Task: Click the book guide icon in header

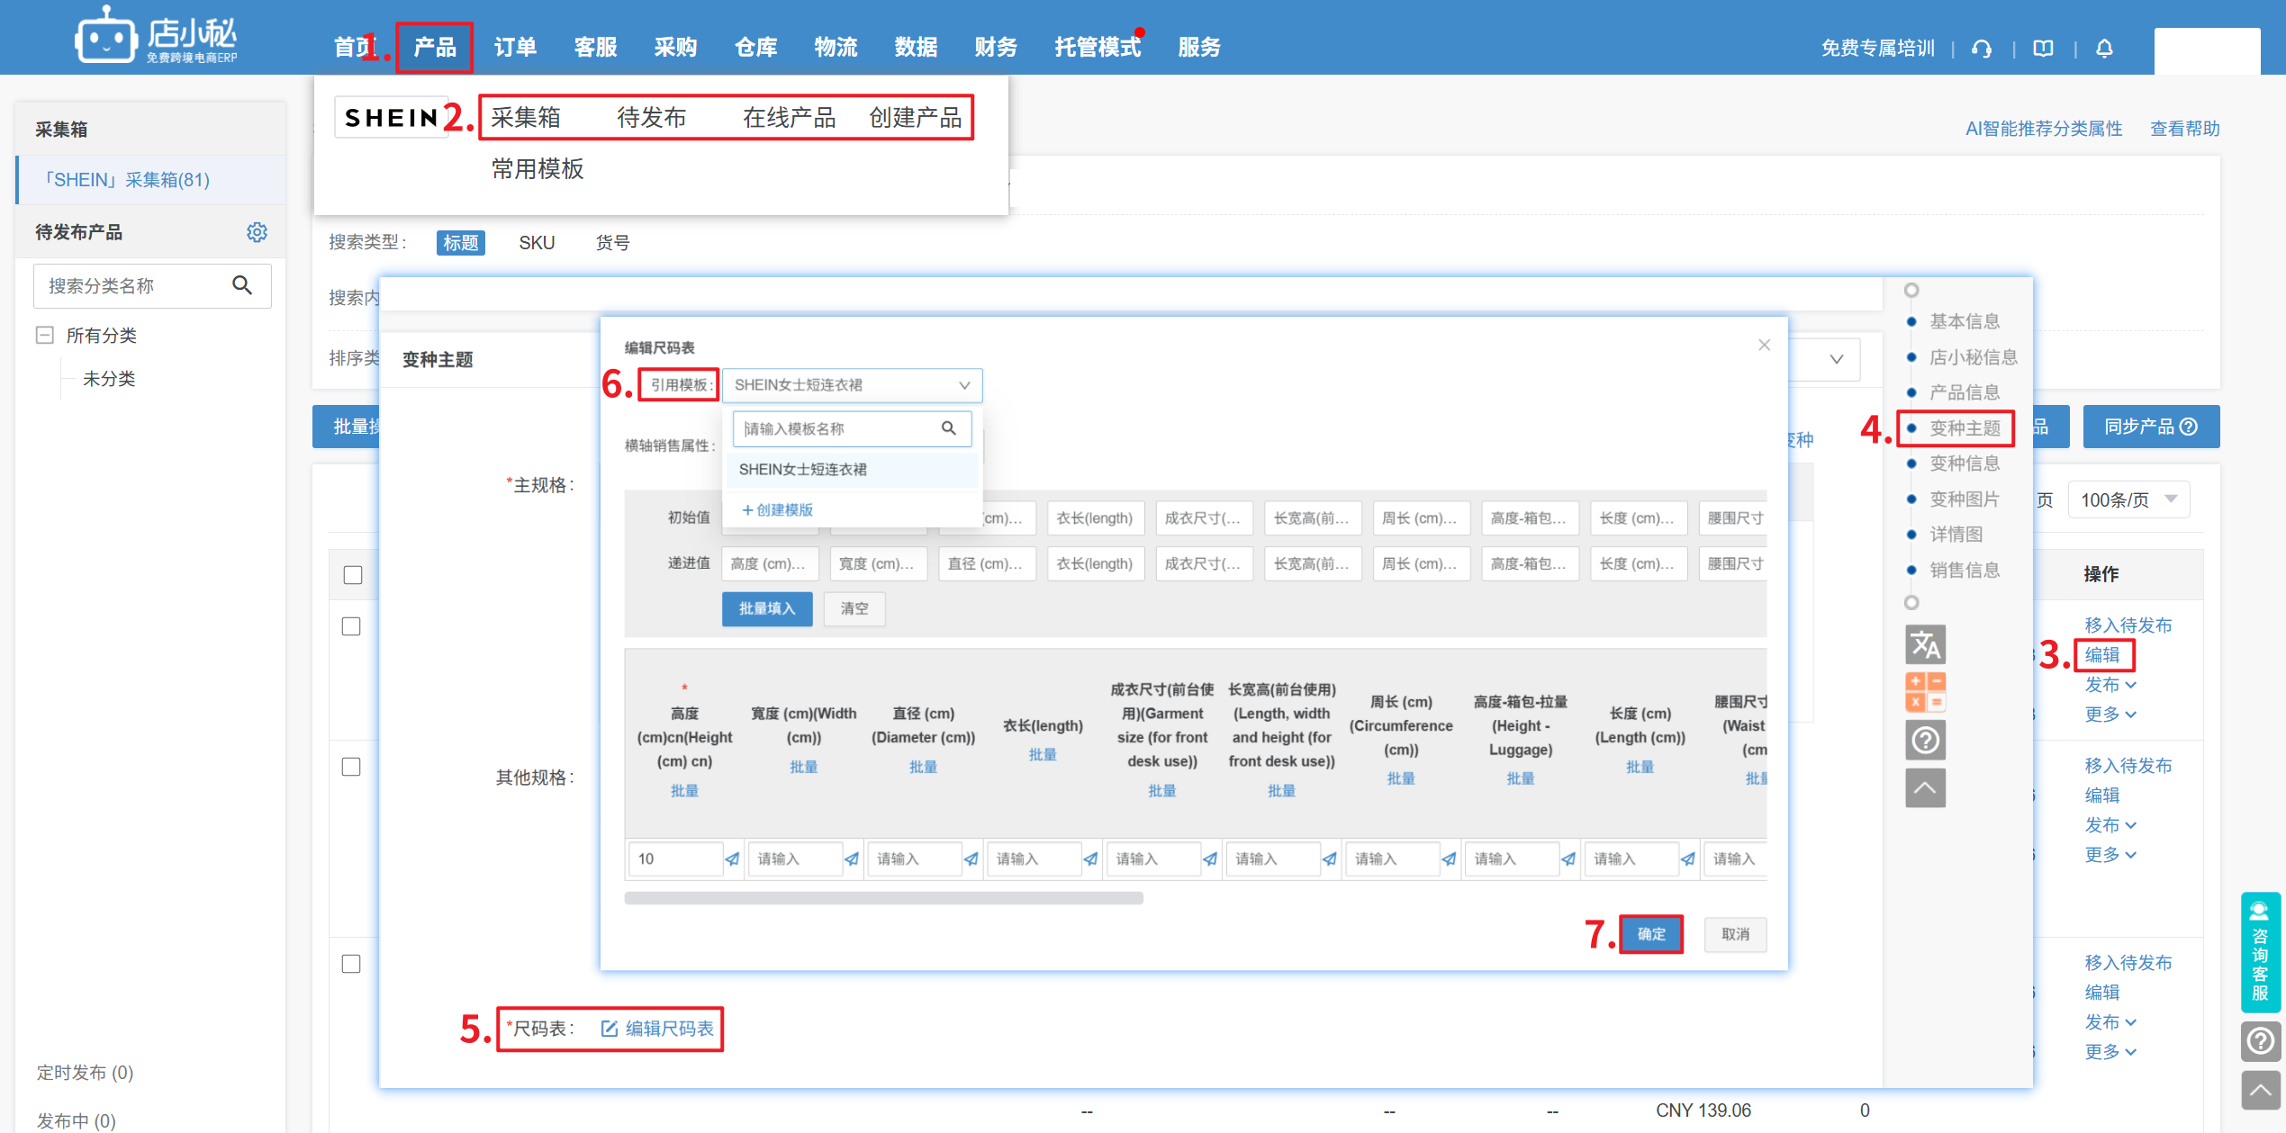Action: coord(2044,49)
